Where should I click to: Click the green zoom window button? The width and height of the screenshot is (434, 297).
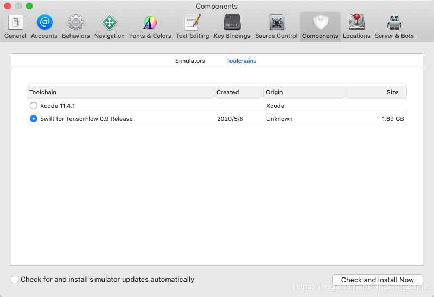[x=29, y=6]
